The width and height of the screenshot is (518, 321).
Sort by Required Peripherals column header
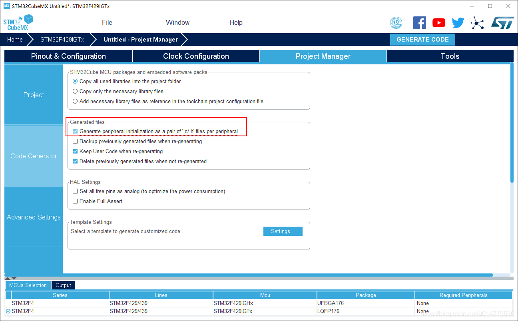[464, 295]
